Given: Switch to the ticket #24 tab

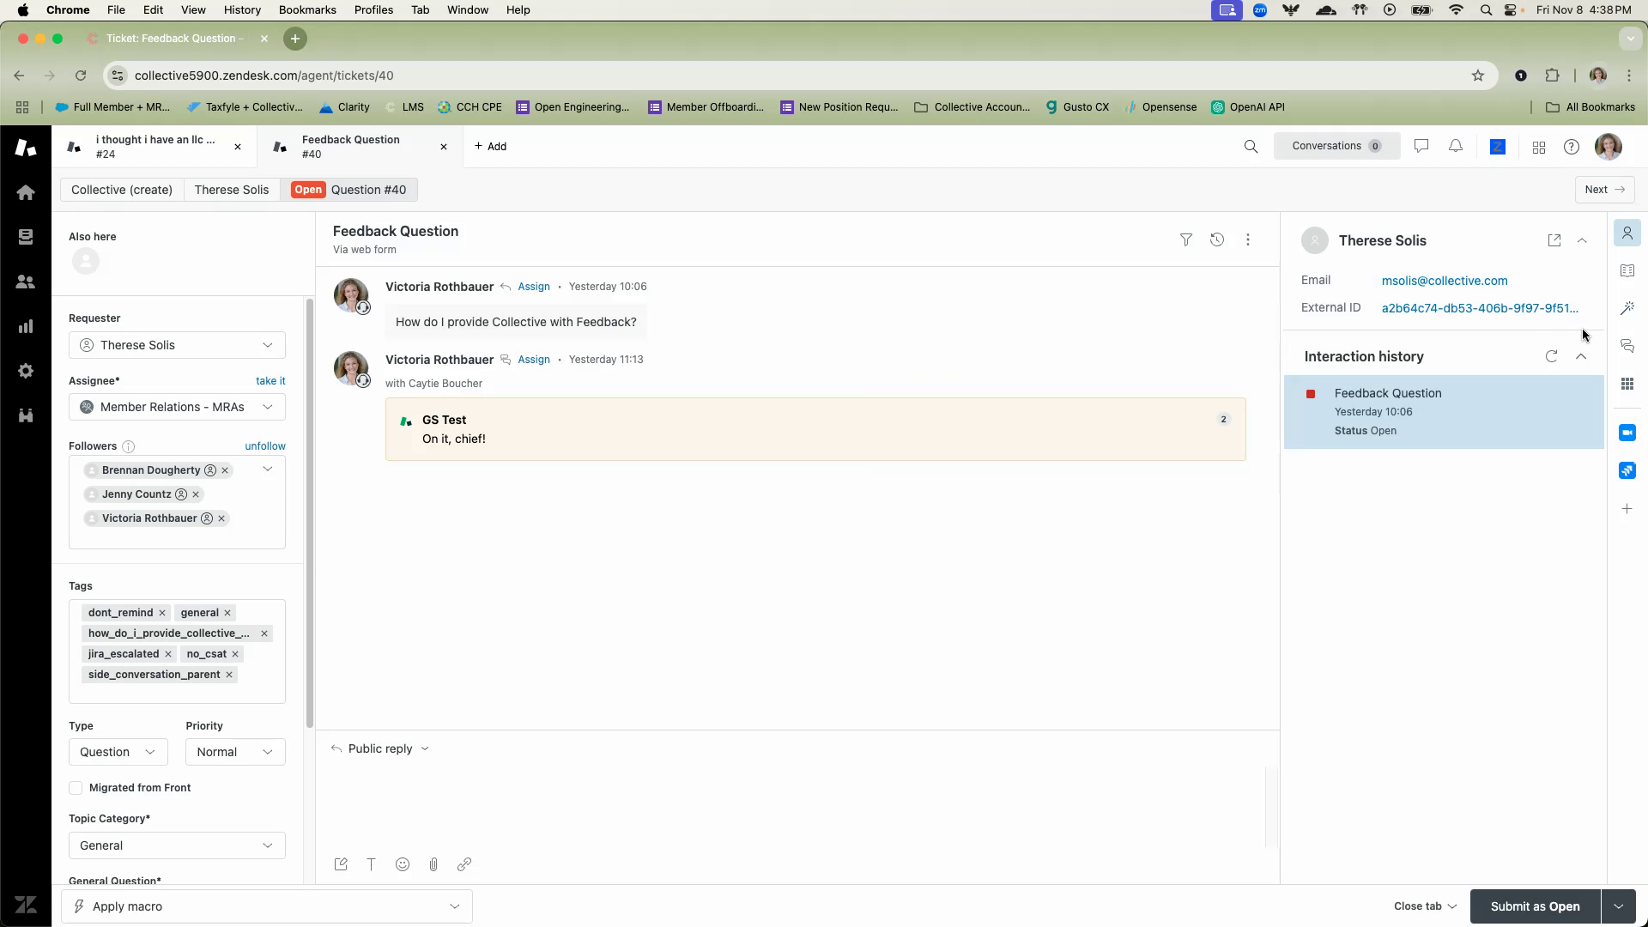Looking at the screenshot, I should pos(154,147).
